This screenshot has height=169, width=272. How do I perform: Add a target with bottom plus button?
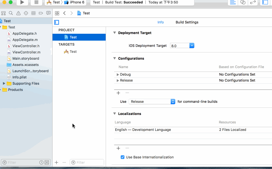[x=56, y=162]
